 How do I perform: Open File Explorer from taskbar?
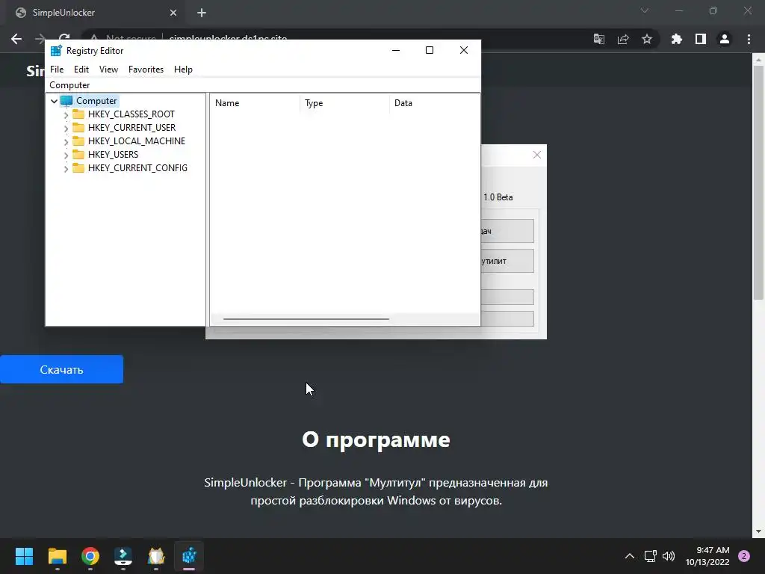[57, 556]
